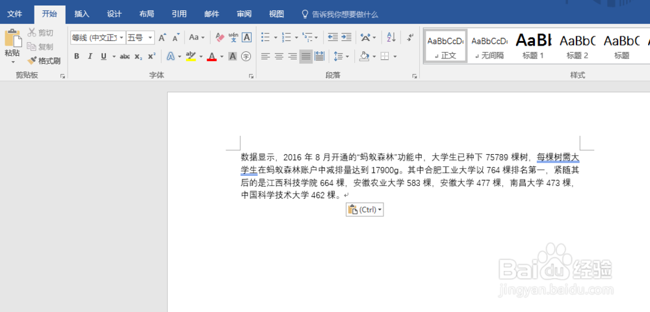Switch to the 引用 tab

[x=179, y=14]
